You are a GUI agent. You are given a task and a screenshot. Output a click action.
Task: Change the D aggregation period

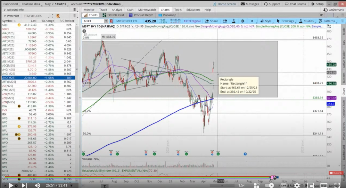252,21
